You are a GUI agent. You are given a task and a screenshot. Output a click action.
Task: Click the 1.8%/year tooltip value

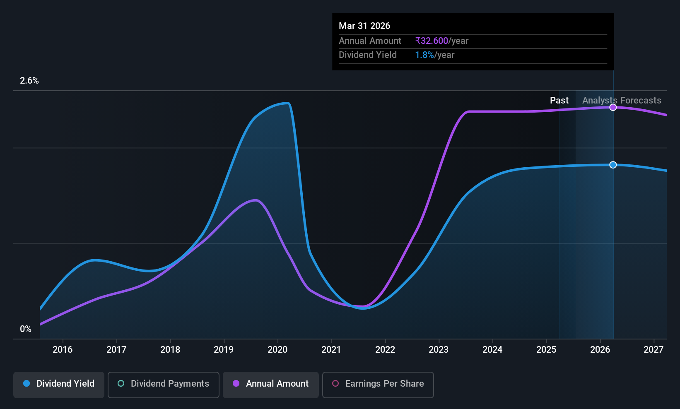tap(435, 55)
